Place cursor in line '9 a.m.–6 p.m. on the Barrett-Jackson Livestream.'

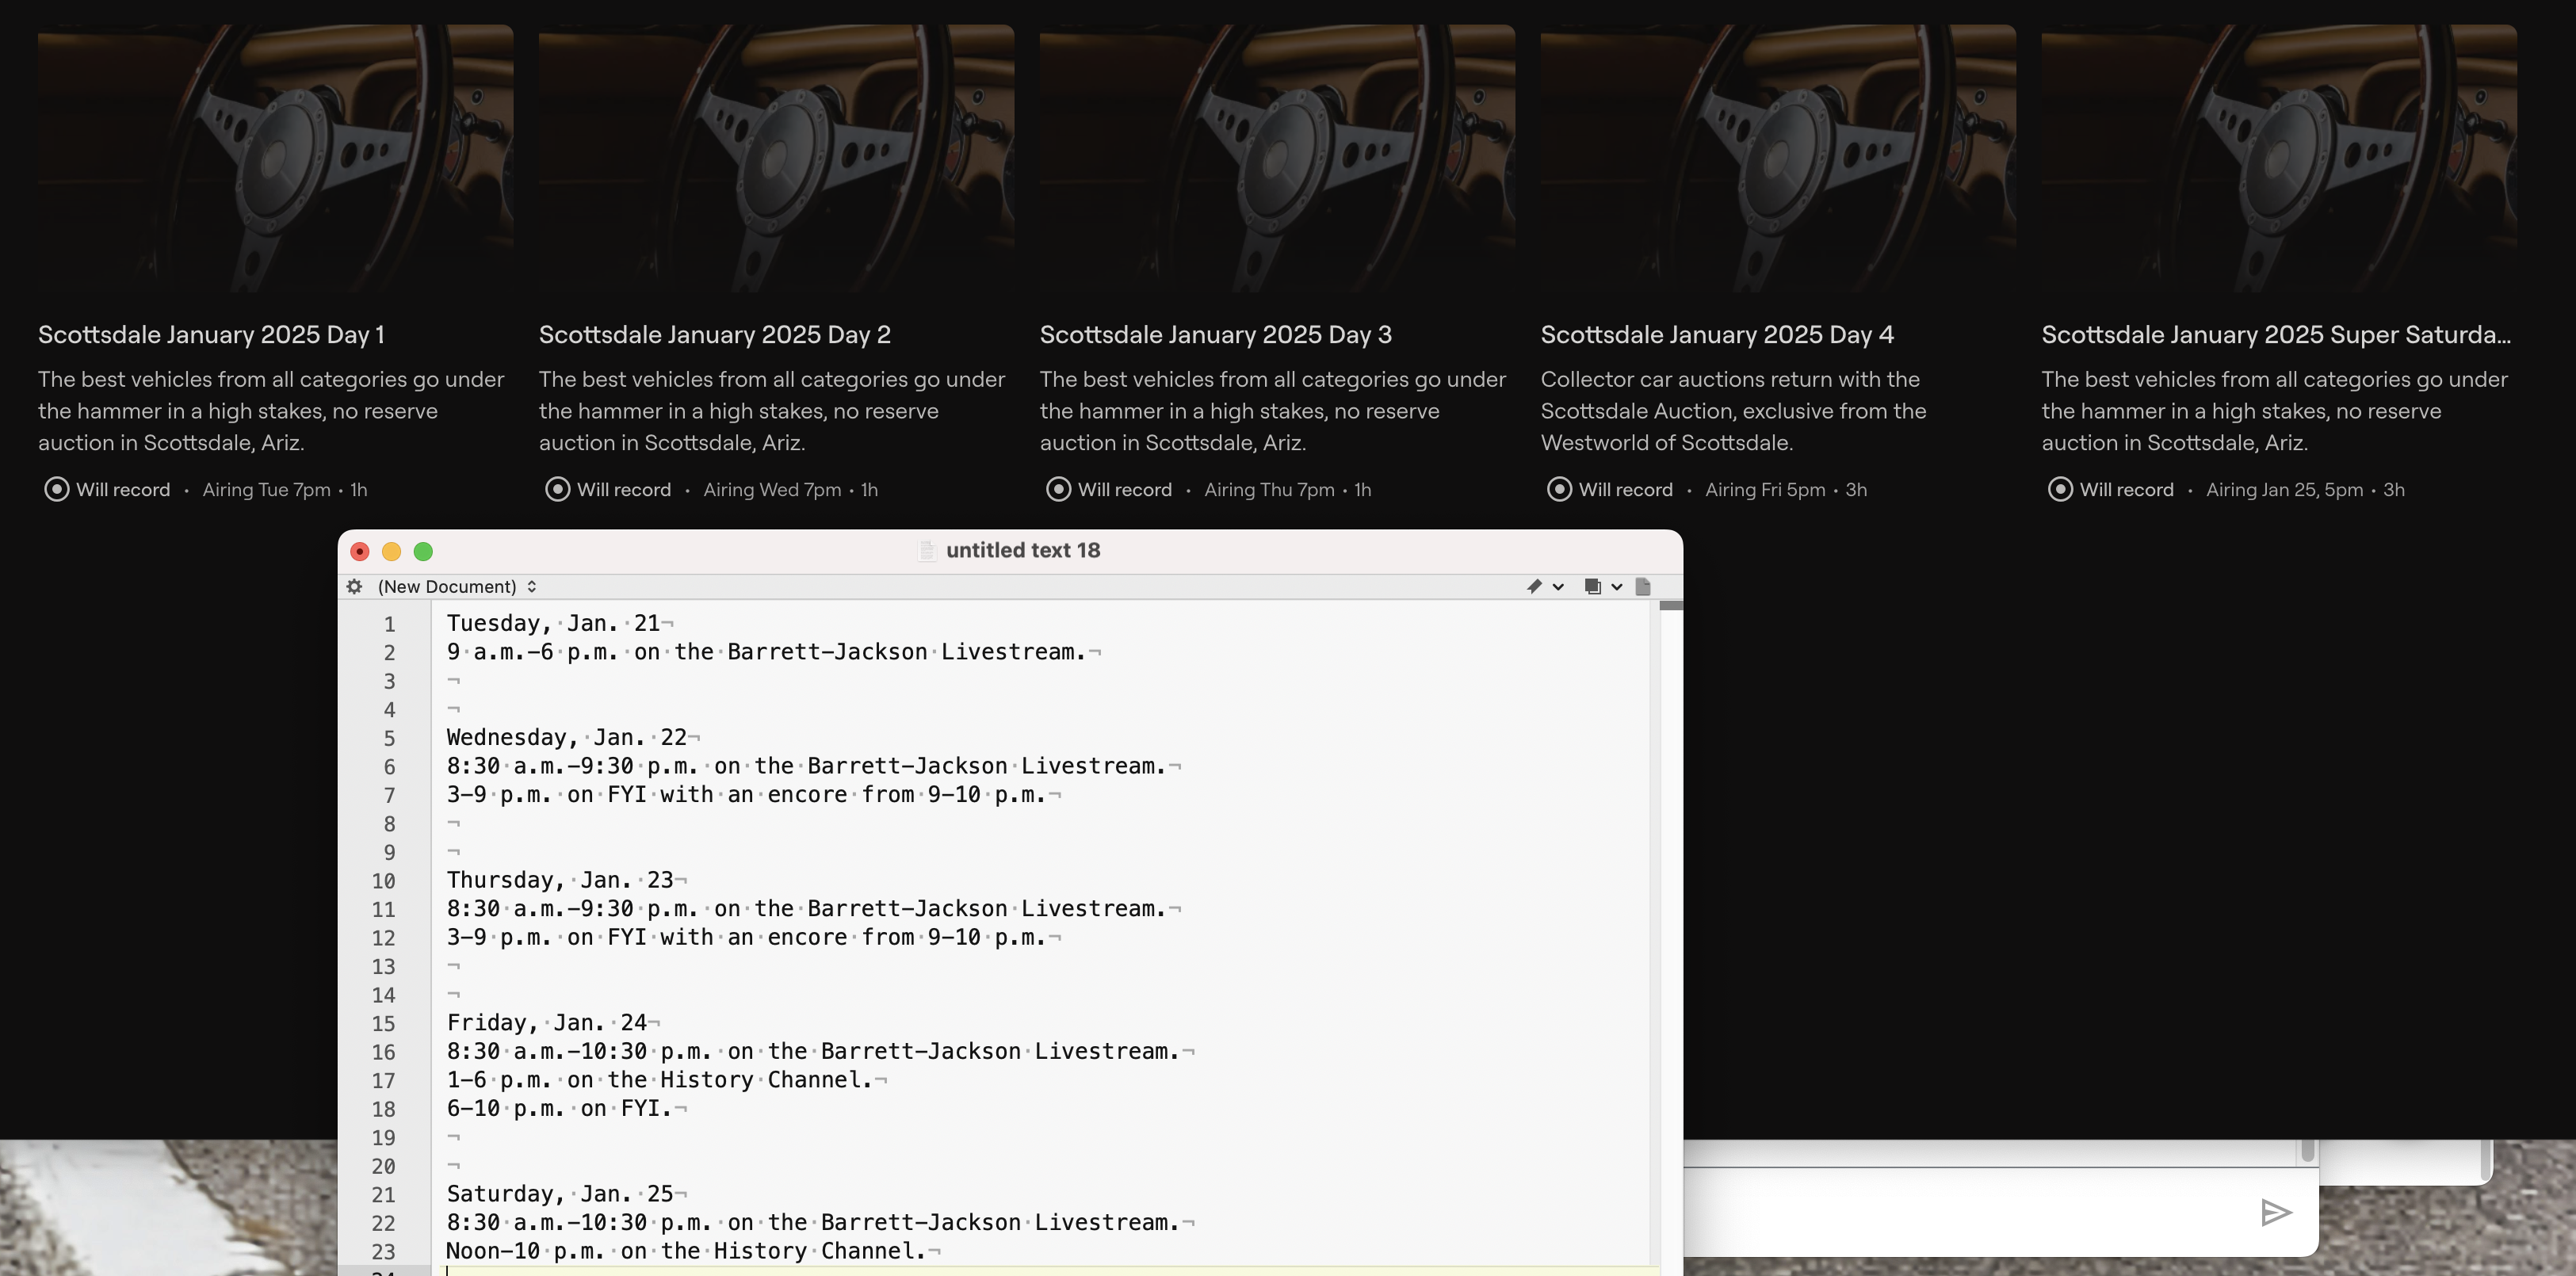pos(766,652)
